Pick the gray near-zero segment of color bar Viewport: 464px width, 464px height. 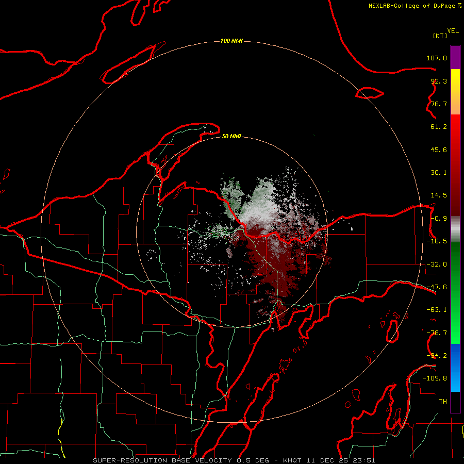455,228
